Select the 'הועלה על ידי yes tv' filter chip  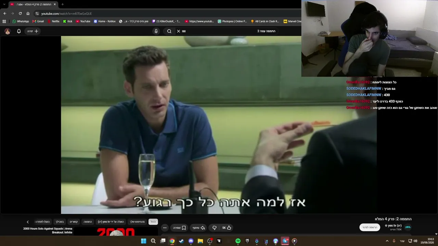111,222
